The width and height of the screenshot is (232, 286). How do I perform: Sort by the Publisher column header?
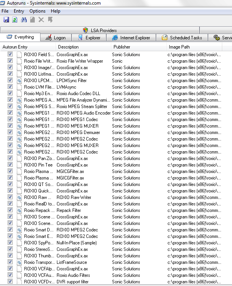coord(139,47)
